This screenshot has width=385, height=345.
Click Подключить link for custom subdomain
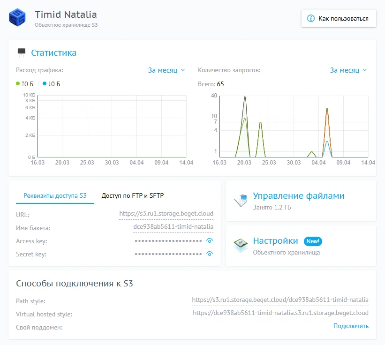click(x=351, y=326)
